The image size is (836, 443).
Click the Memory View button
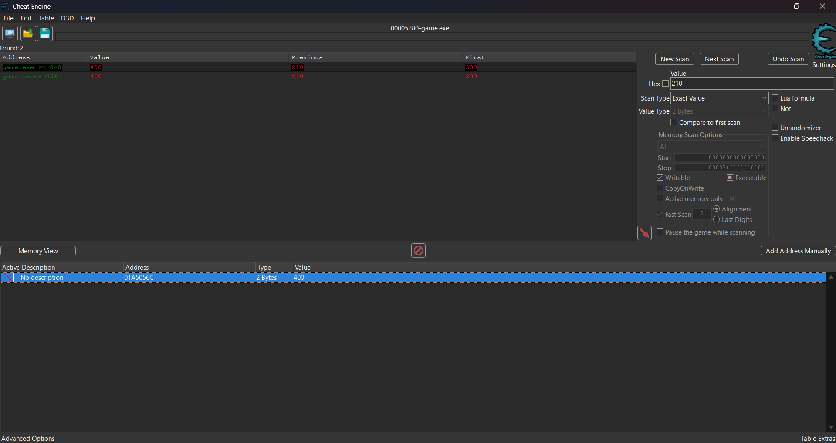38,251
